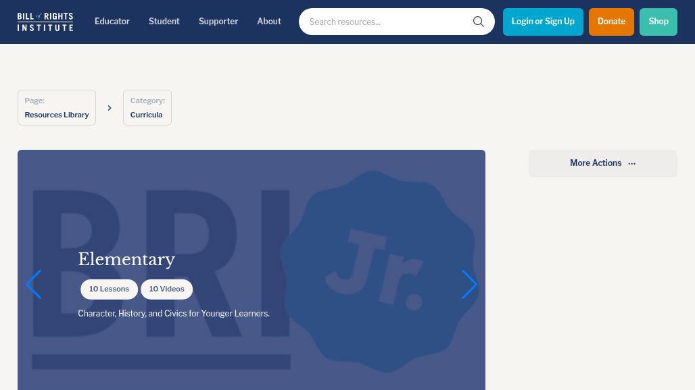Click the Donate button
Image resolution: width=695 pixels, height=390 pixels.
click(x=611, y=22)
